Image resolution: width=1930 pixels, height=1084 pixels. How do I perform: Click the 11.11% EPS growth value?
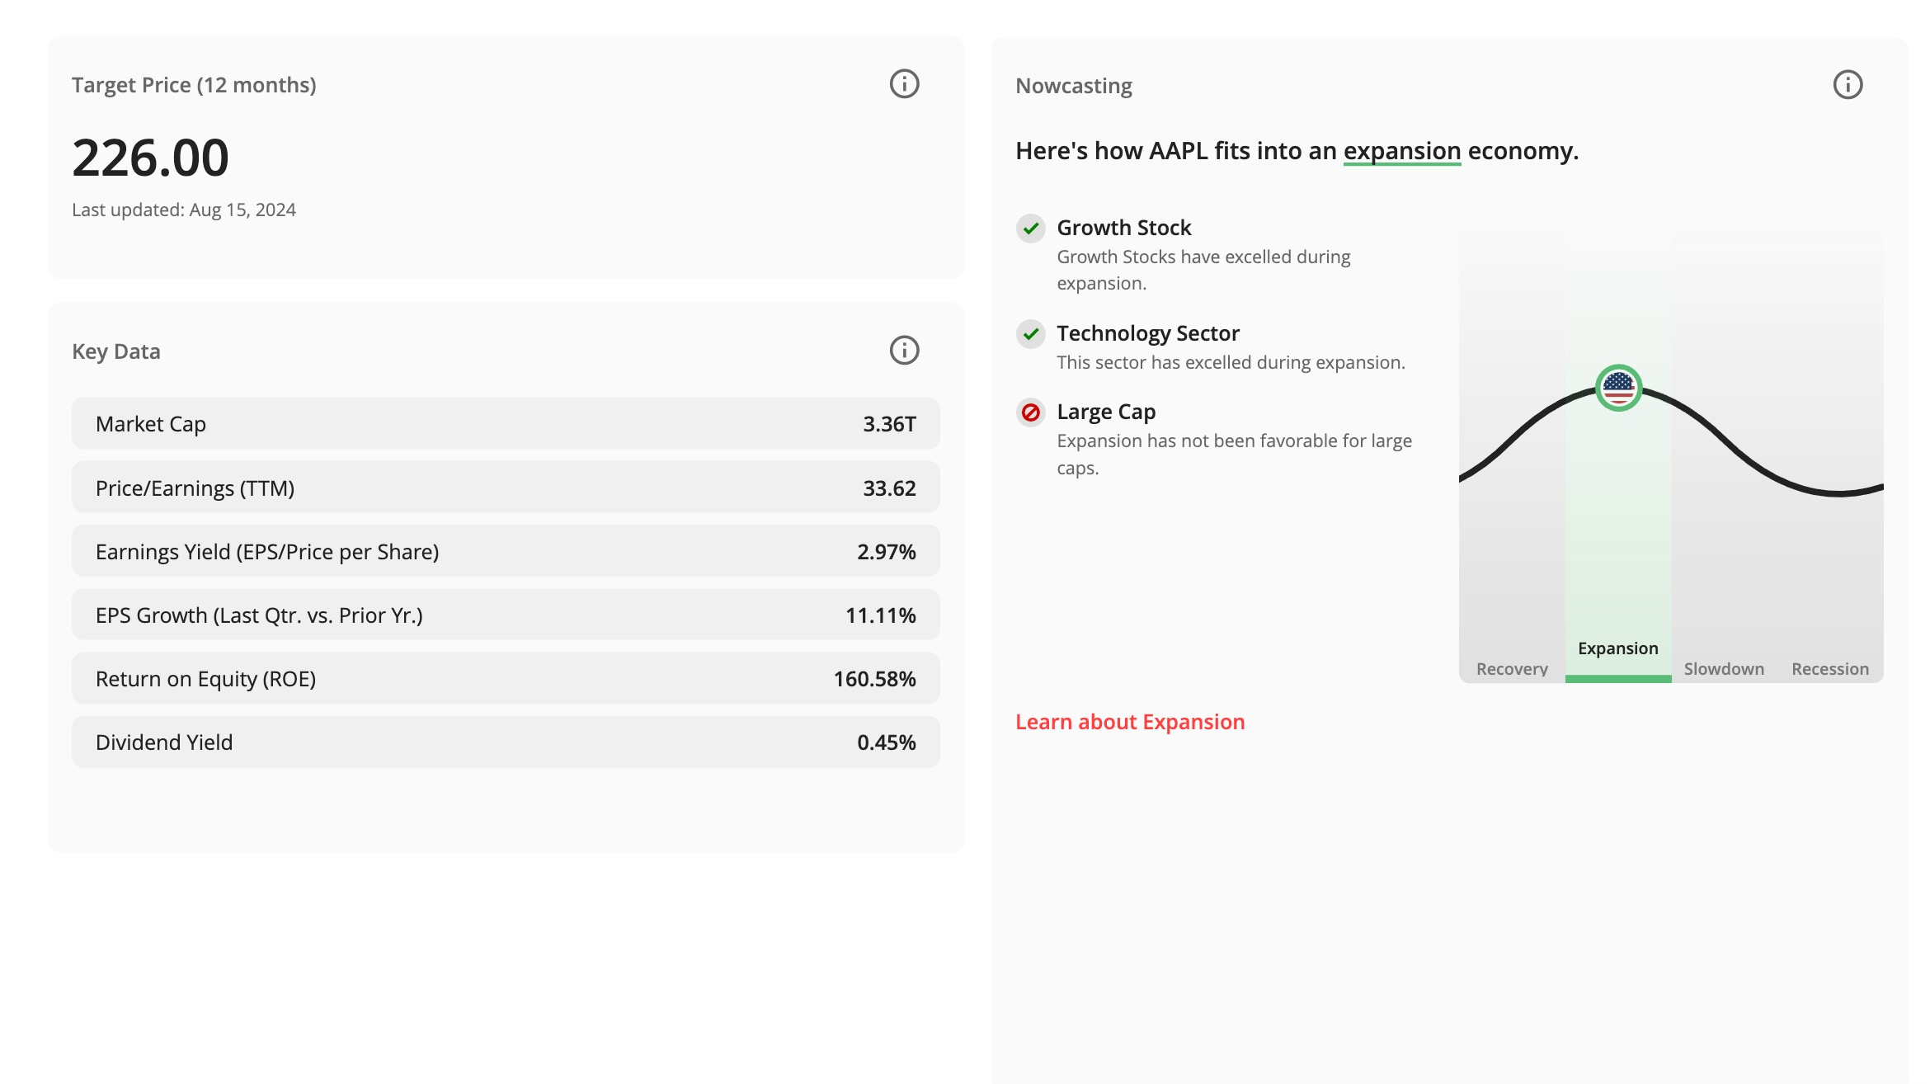(x=880, y=615)
